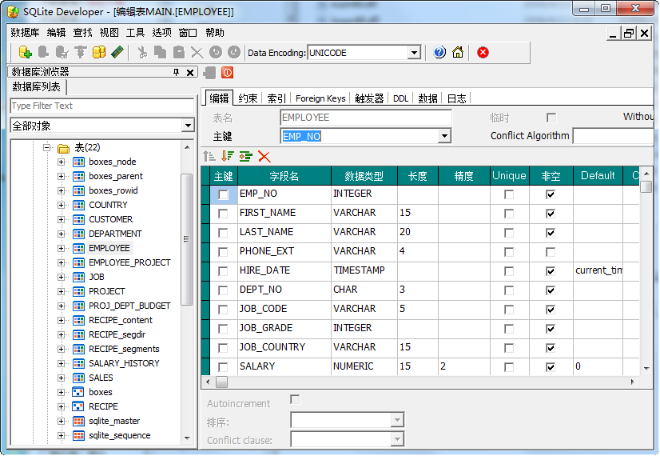Click the move field down arrow icon

pyautogui.click(x=228, y=157)
